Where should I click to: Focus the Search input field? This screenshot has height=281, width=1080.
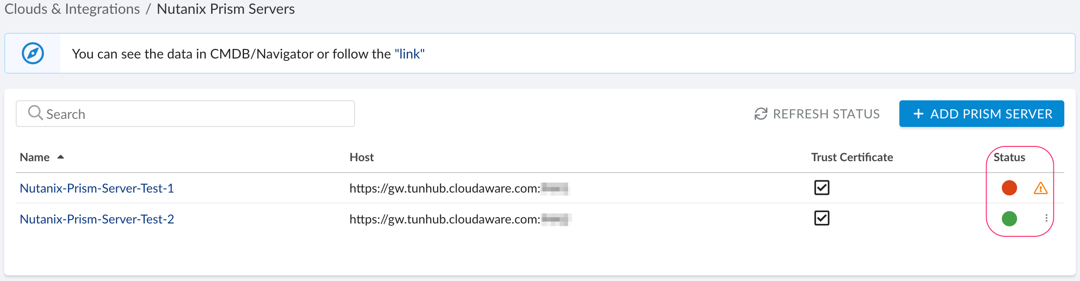point(185,114)
